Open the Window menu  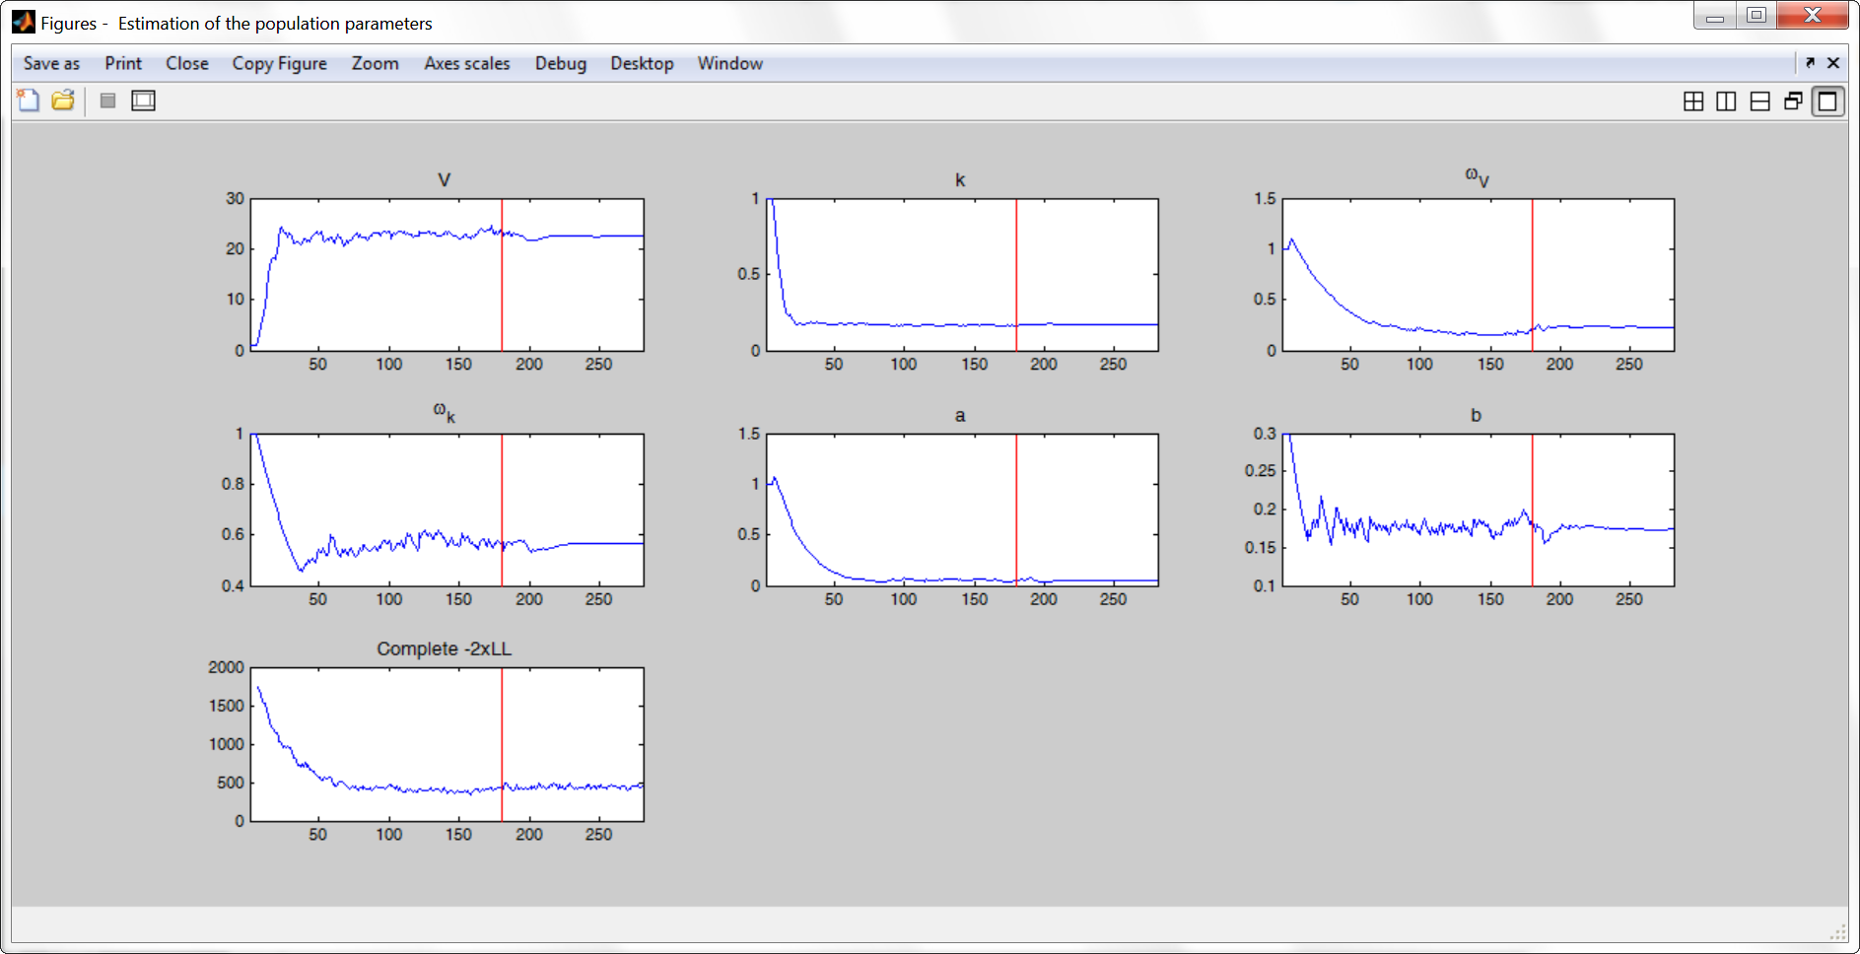click(x=729, y=63)
